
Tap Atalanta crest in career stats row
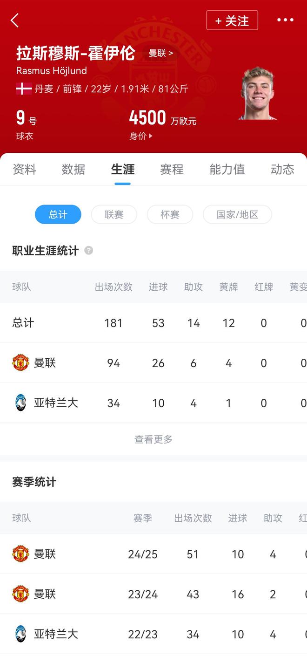pyautogui.click(x=20, y=403)
